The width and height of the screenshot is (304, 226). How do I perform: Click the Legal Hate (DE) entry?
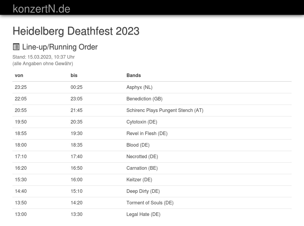[x=143, y=214]
